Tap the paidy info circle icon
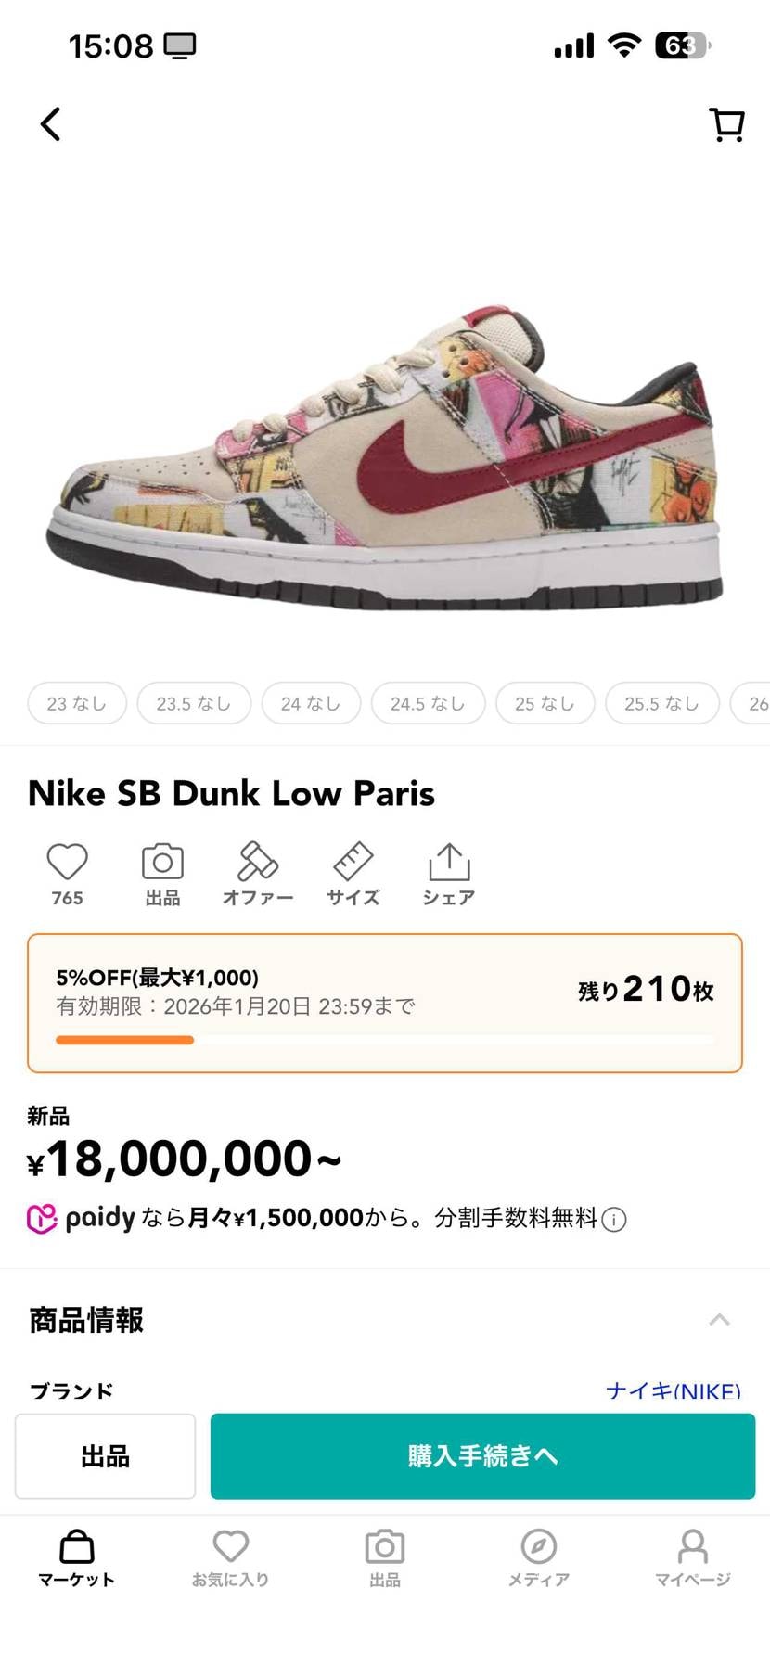The image size is (770, 1665). [x=614, y=1220]
